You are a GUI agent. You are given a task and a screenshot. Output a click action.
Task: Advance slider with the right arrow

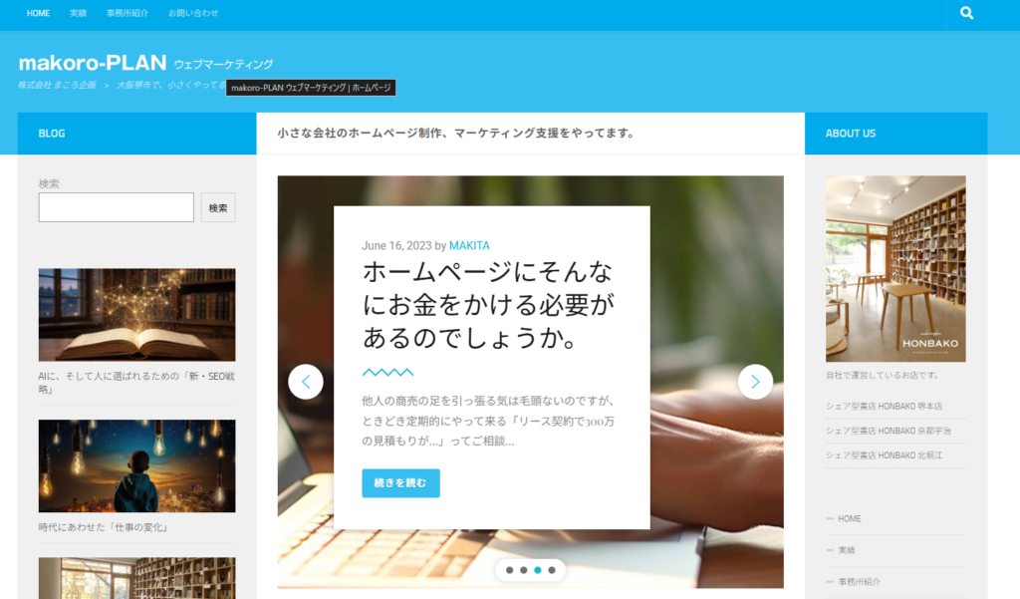tap(755, 382)
